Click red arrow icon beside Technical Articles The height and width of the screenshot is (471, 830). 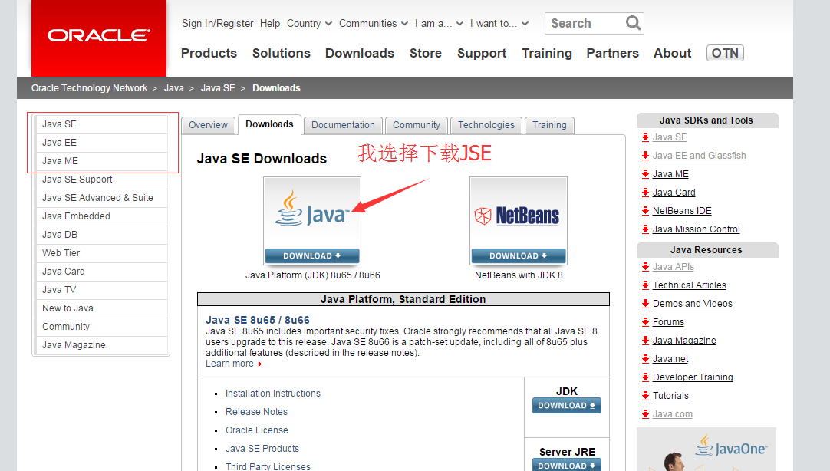click(645, 285)
